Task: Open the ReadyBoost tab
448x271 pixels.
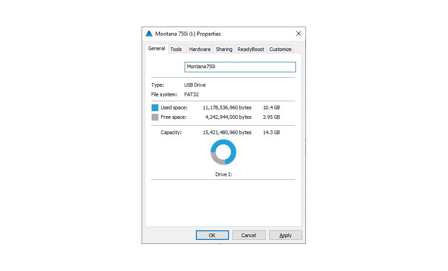Action: tap(251, 49)
